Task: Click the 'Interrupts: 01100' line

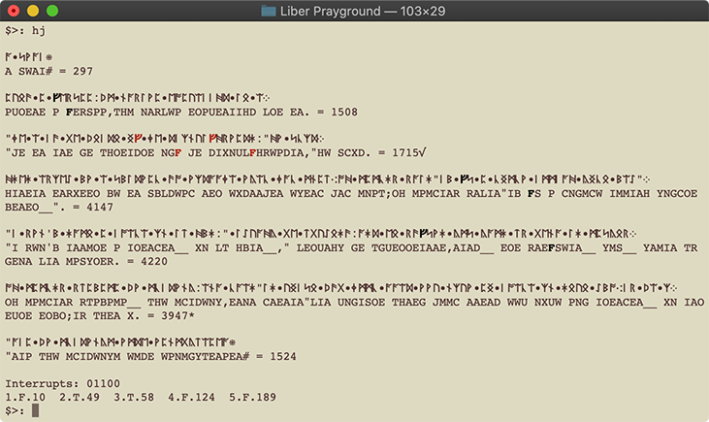Action: pos(52,384)
